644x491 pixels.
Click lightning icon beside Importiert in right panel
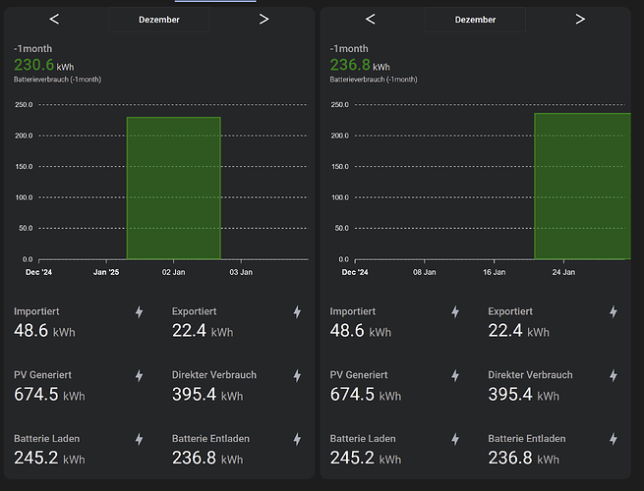click(x=455, y=312)
